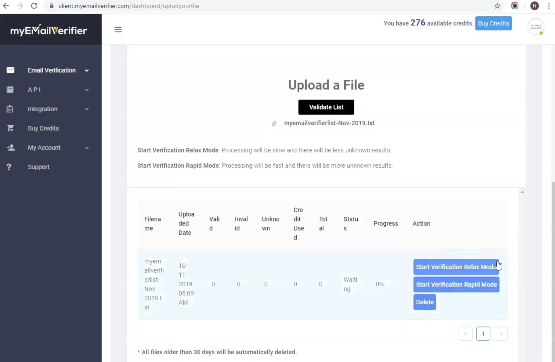The image size is (555, 362).
Task: Click the Support question mark icon
Action: tap(9, 167)
